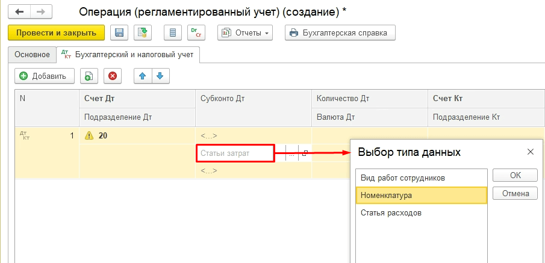
Task: Switch to the Основное tab
Action: click(x=32, y=55)
